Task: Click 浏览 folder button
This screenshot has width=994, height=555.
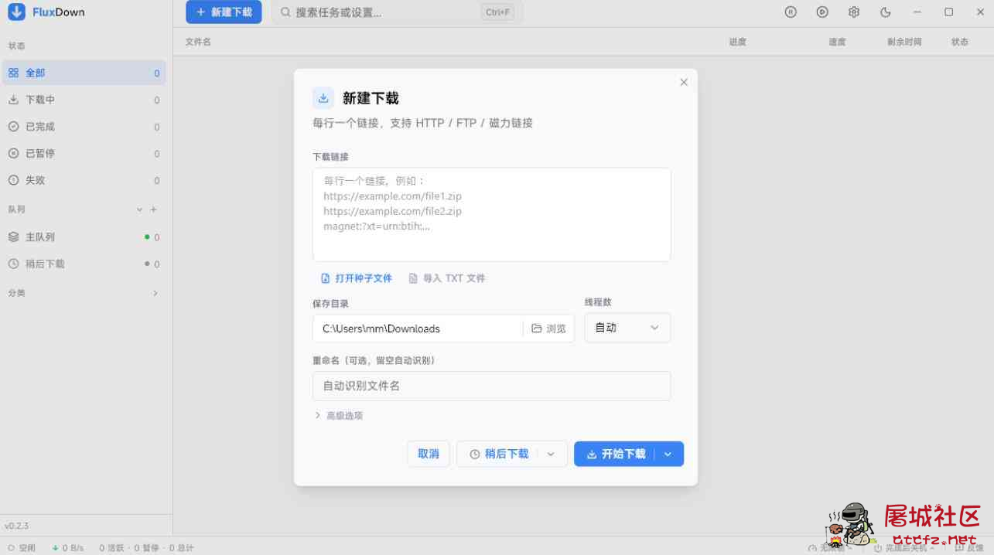Action: tap(549, 329)
